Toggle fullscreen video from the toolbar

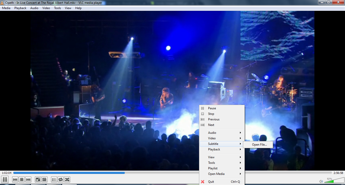click(x=38, y=179)
